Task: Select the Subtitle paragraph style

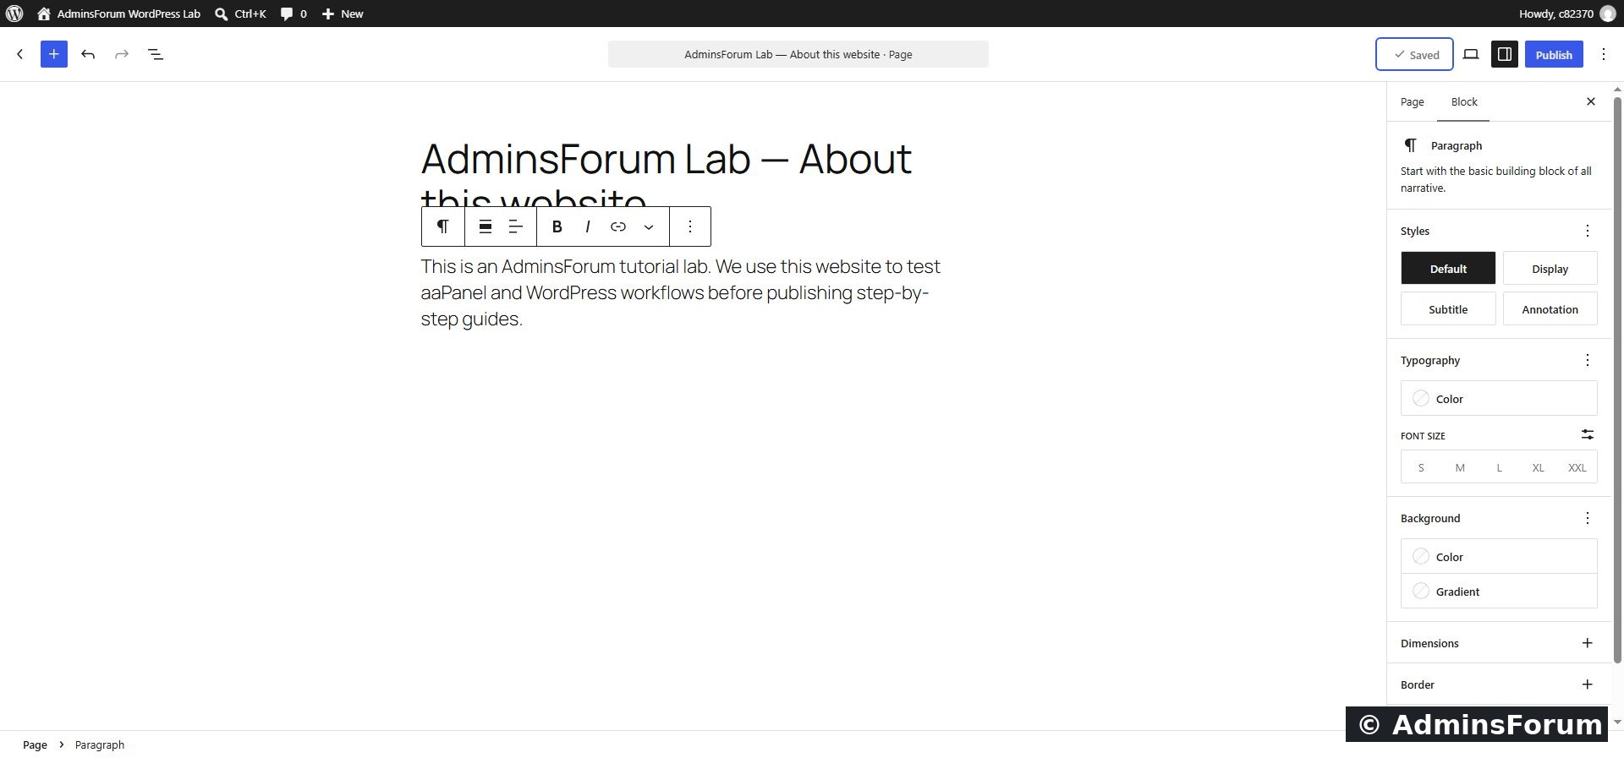Action: 1448,309
